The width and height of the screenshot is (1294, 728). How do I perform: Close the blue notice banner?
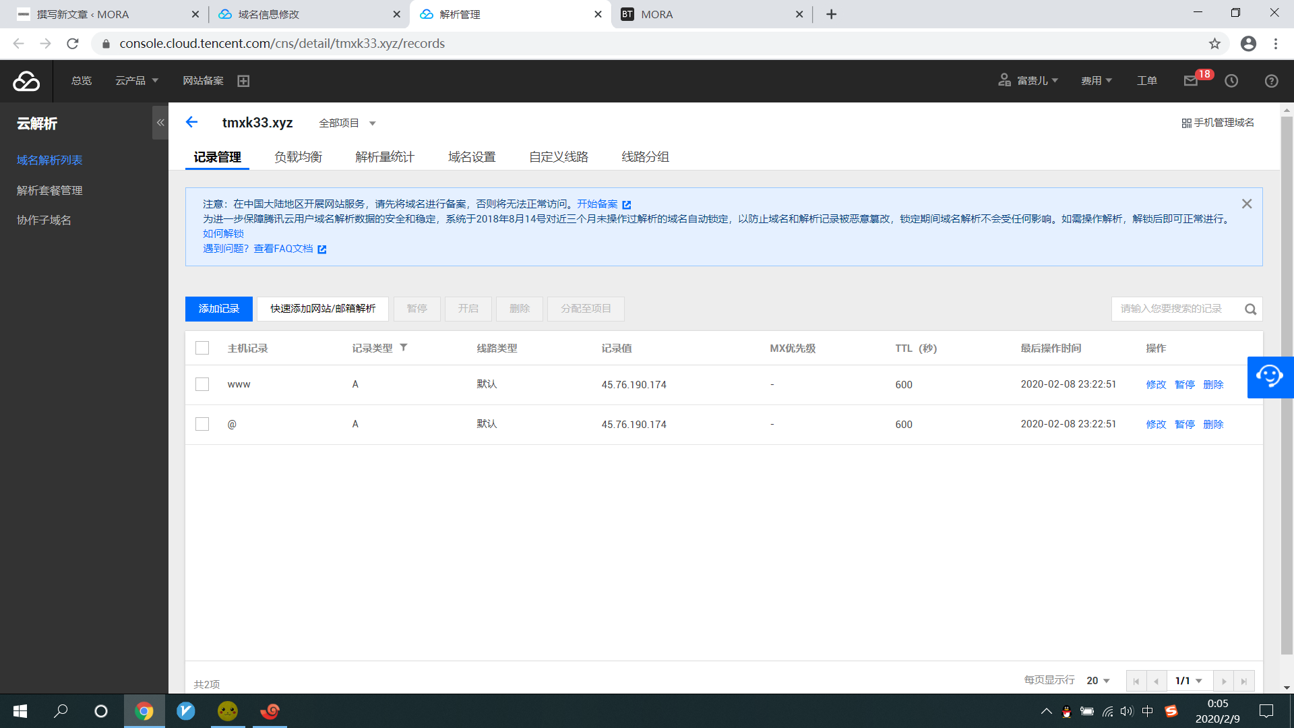(x=1247, y=204)
